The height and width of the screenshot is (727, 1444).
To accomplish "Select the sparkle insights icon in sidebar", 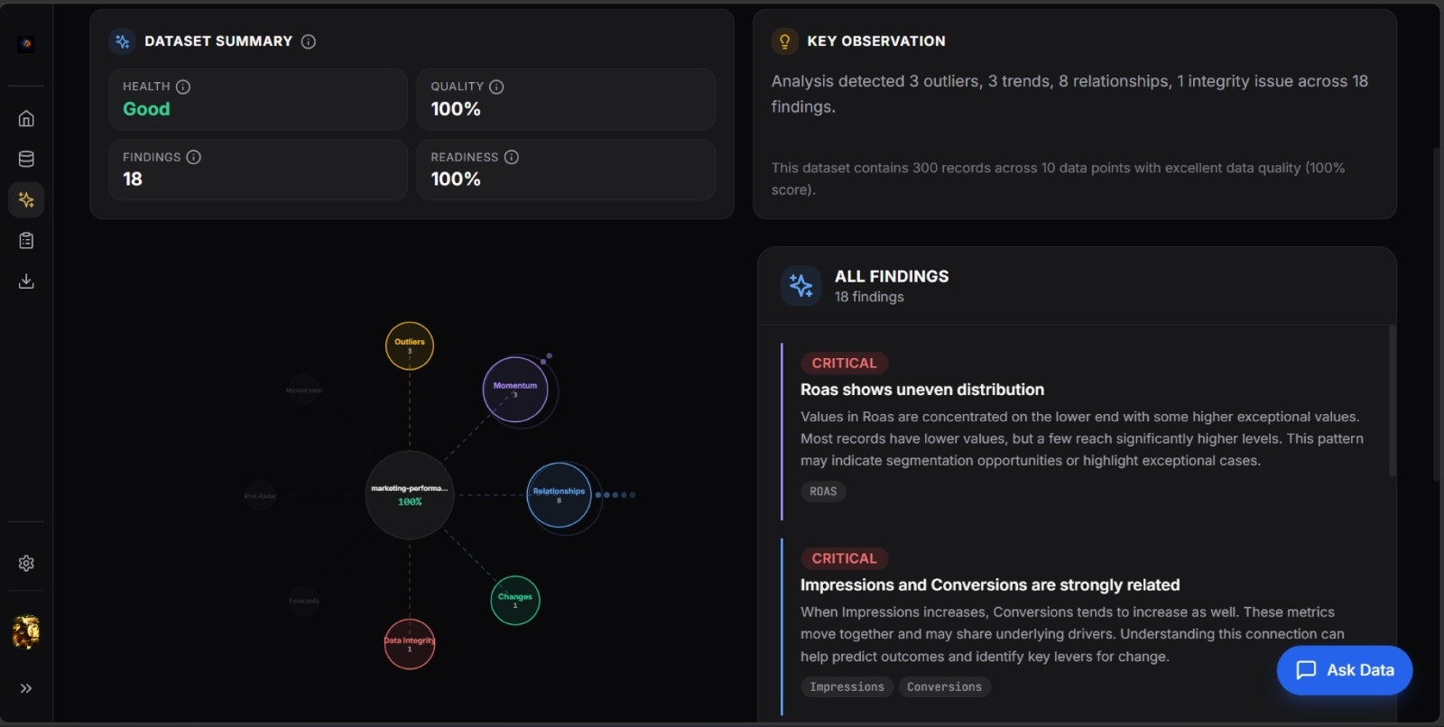I will pos(26,199).
